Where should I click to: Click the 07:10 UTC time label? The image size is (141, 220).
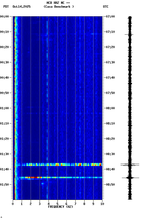click(110, 32)
